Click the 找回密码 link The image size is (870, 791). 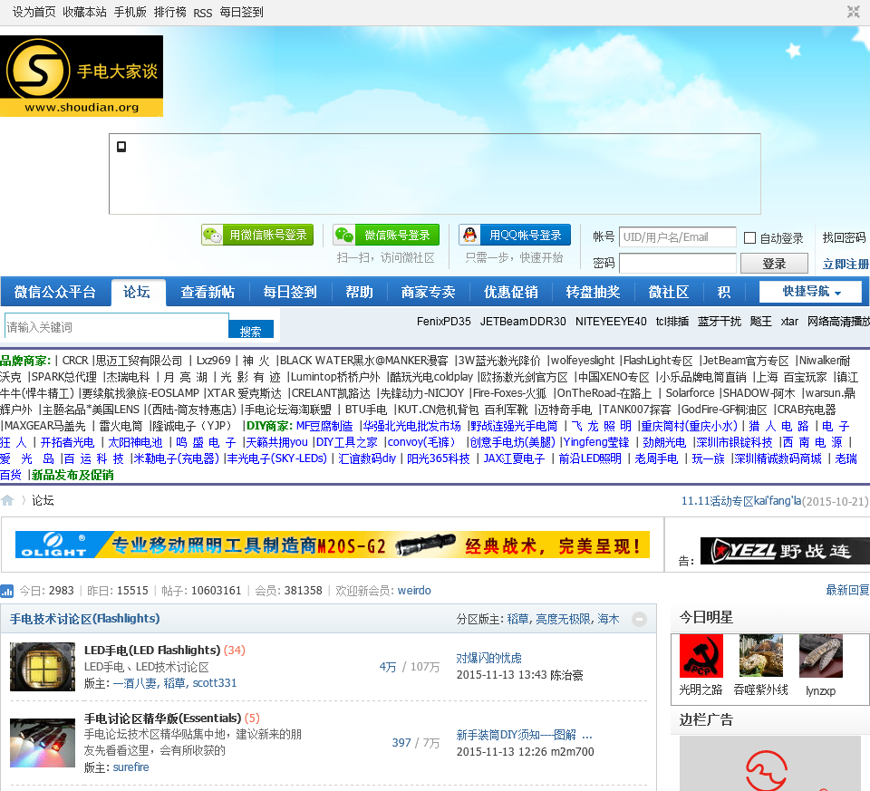point(844,237)
